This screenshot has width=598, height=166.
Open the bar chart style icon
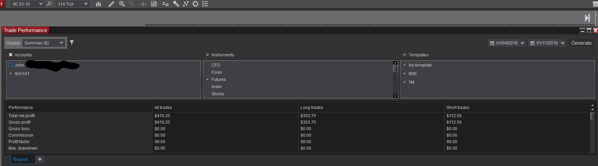99,4
